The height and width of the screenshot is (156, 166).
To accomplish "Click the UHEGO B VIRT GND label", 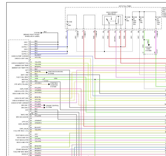I will pos(21,98).
